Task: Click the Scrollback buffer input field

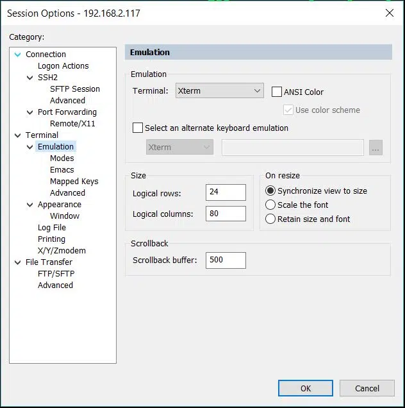Action: pos(226,260)
